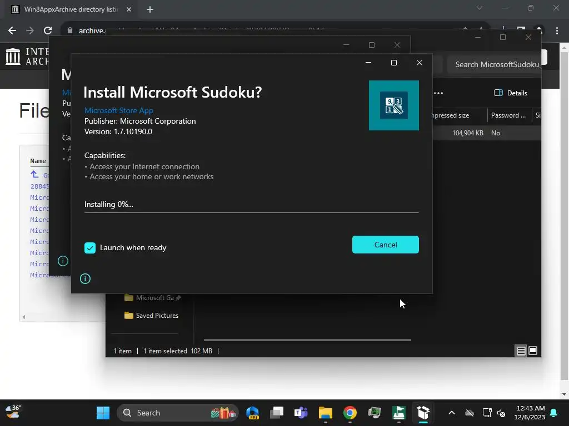
Task: Show hidden system tray icons
Action: click(x=451, y=413)
